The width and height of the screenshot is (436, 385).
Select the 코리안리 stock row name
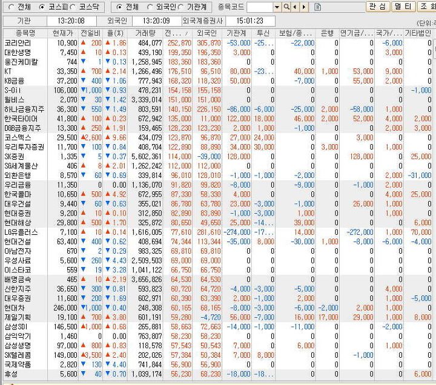click(18, 43)
